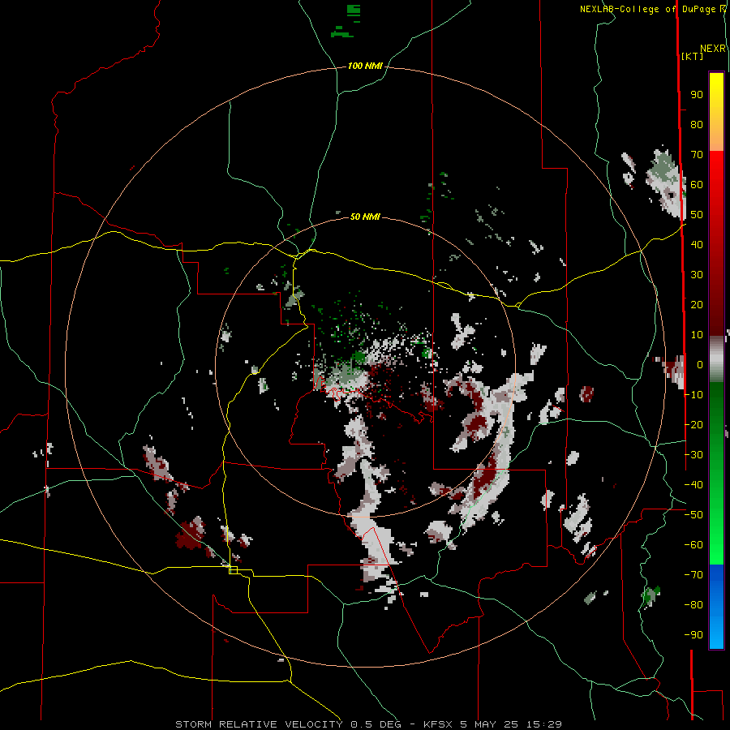Click the positive 70 knot scale label
730x730 pixels.
(697, 155)
